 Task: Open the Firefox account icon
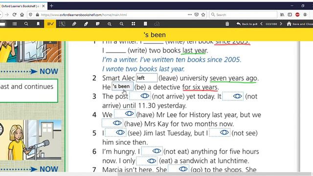pos(305,15)
